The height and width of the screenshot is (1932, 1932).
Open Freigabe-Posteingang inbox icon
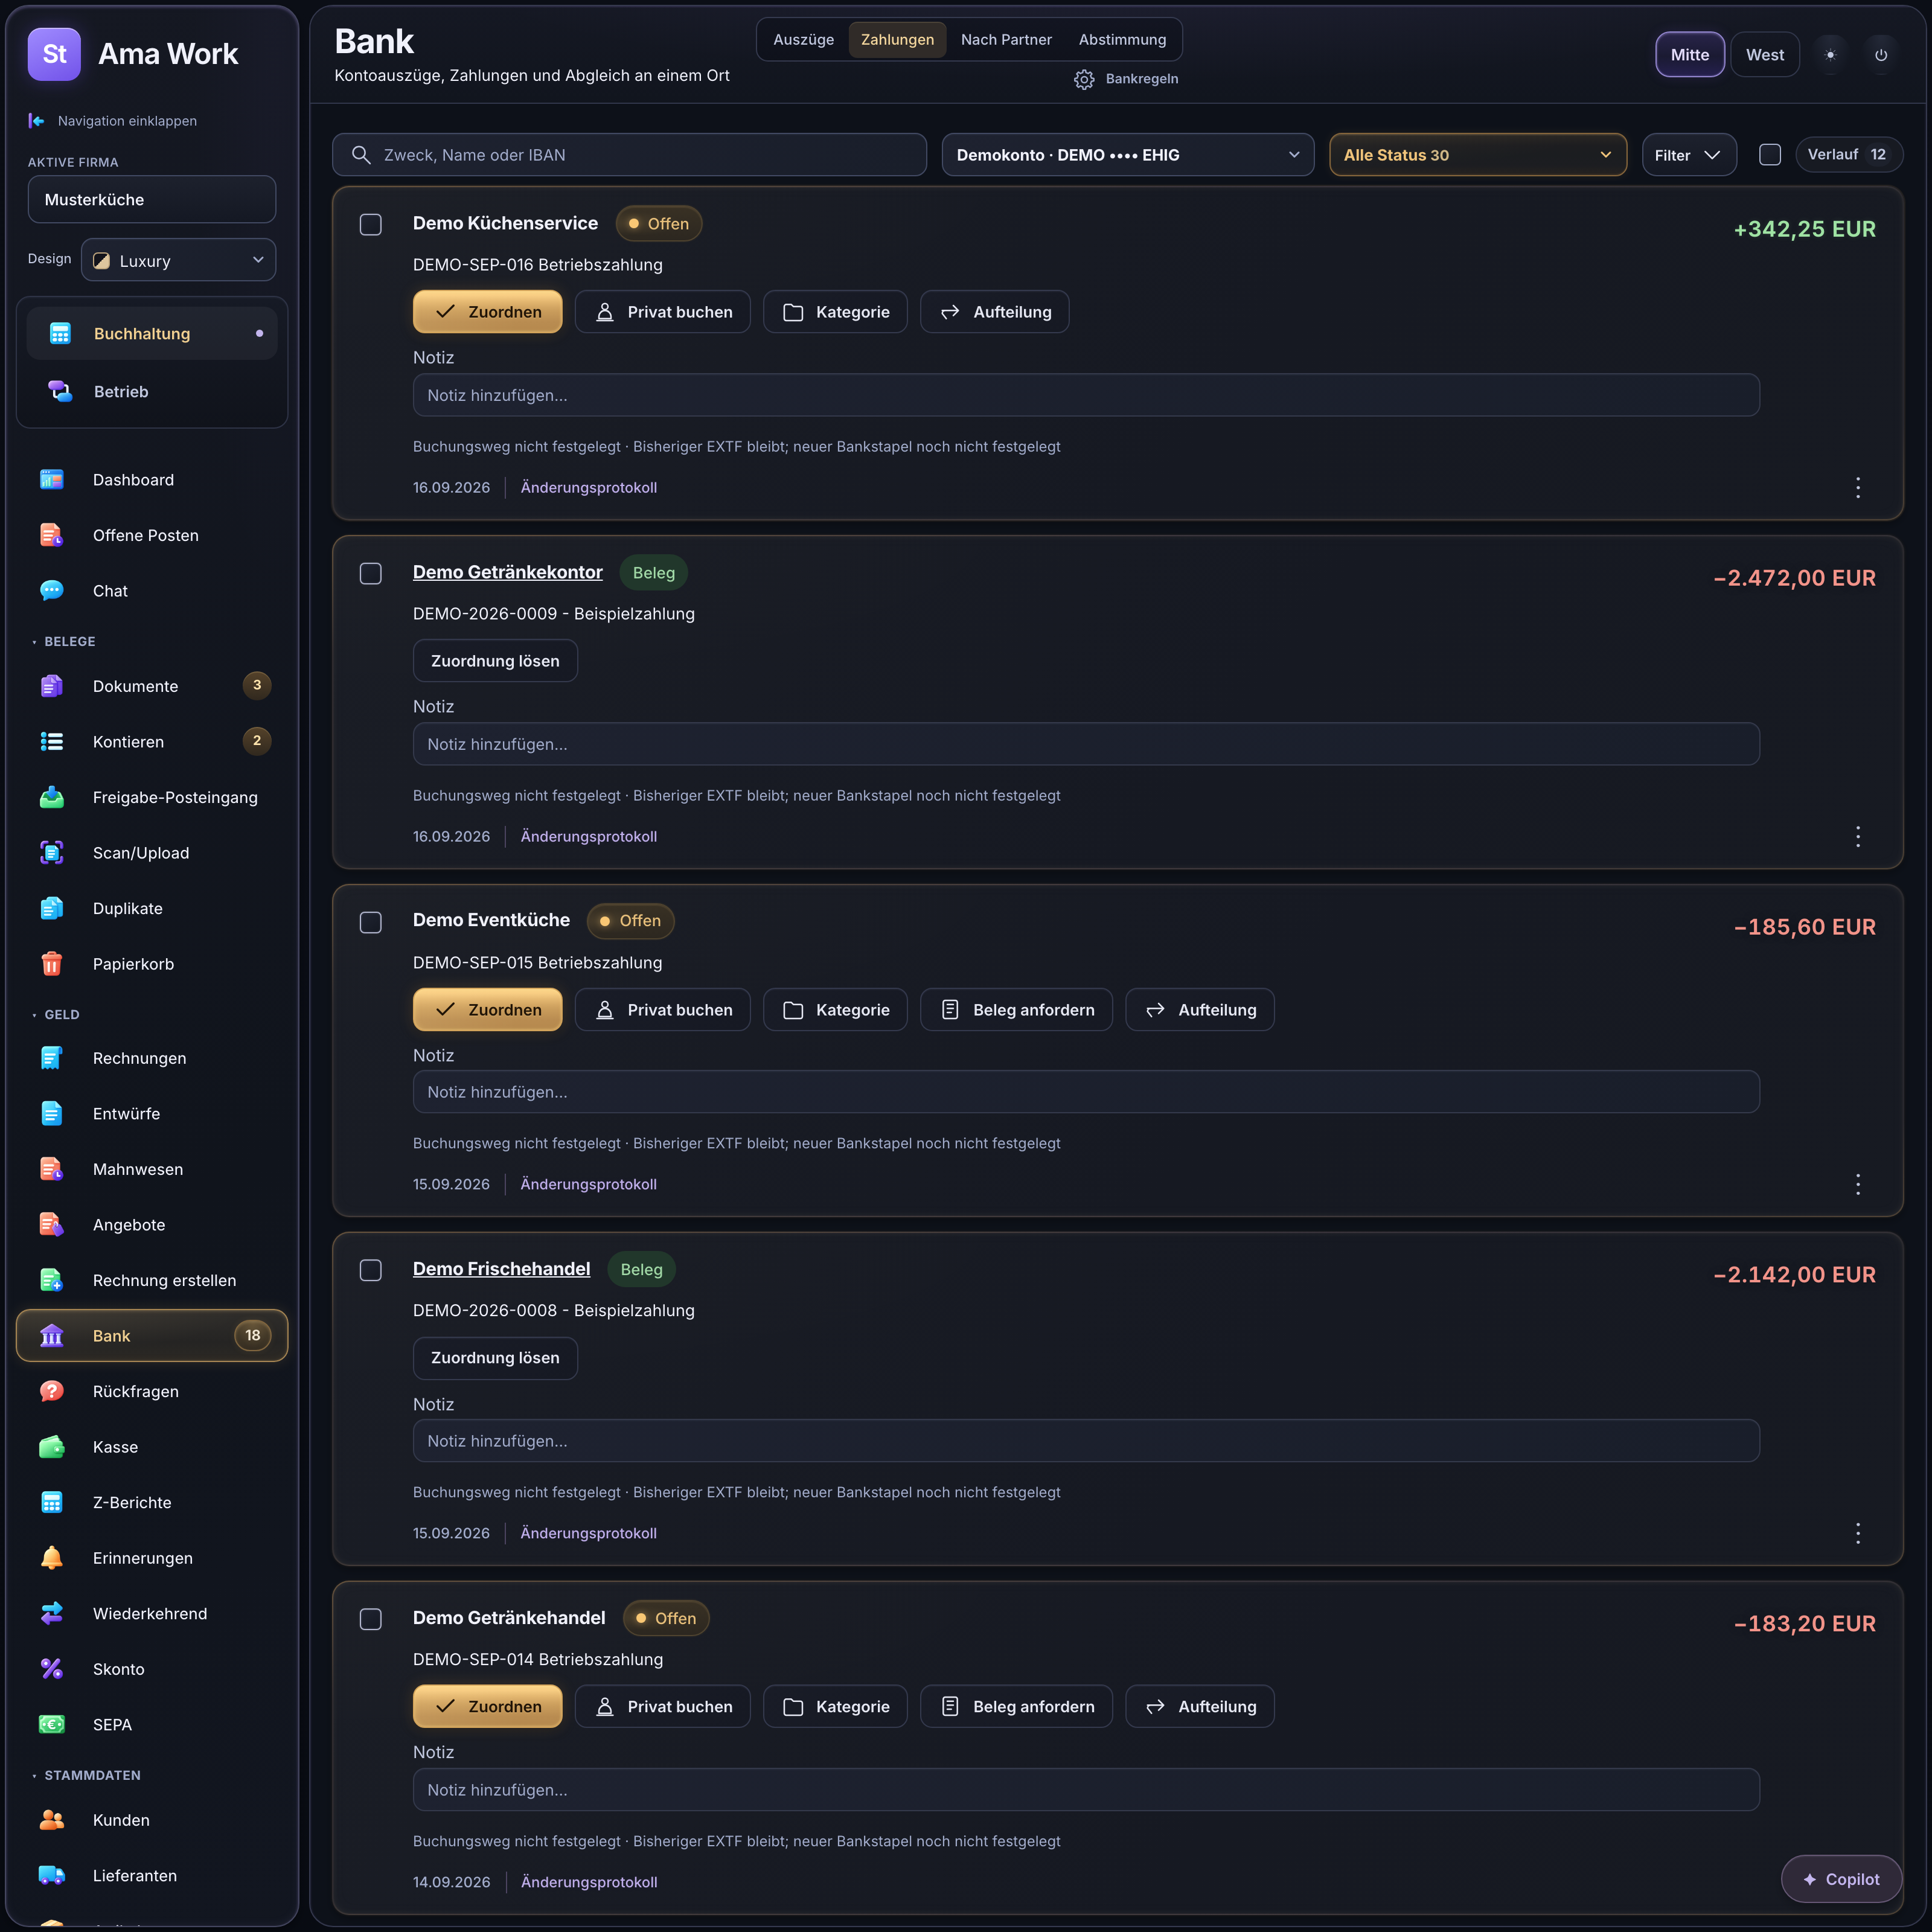(x=52, y=797)
